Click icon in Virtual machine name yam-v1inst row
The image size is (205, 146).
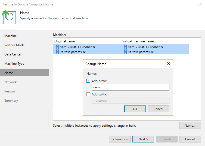point(125,47)
